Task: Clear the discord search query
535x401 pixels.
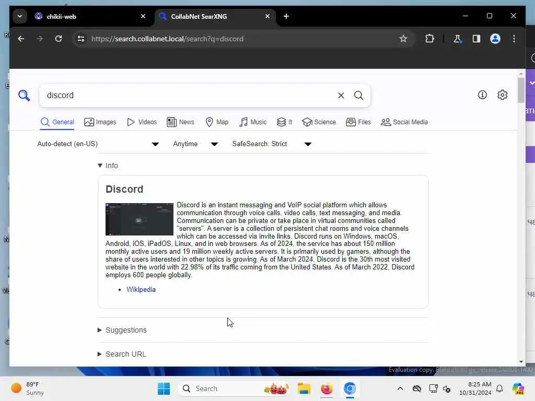Action: coord(341,96)
